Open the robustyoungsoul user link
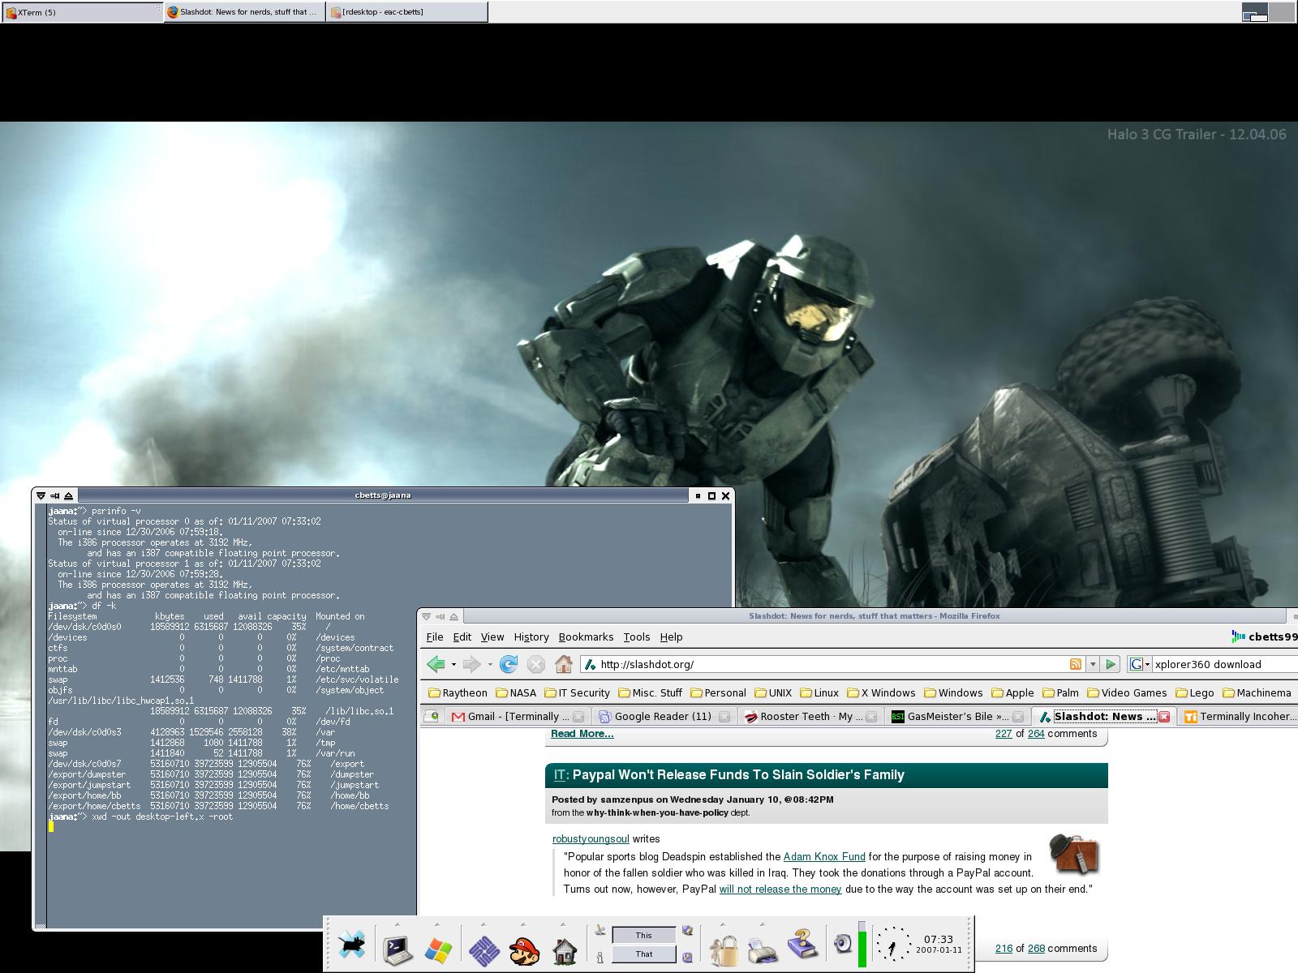Screen dimensions: 1298x973 tap(591, 839)
